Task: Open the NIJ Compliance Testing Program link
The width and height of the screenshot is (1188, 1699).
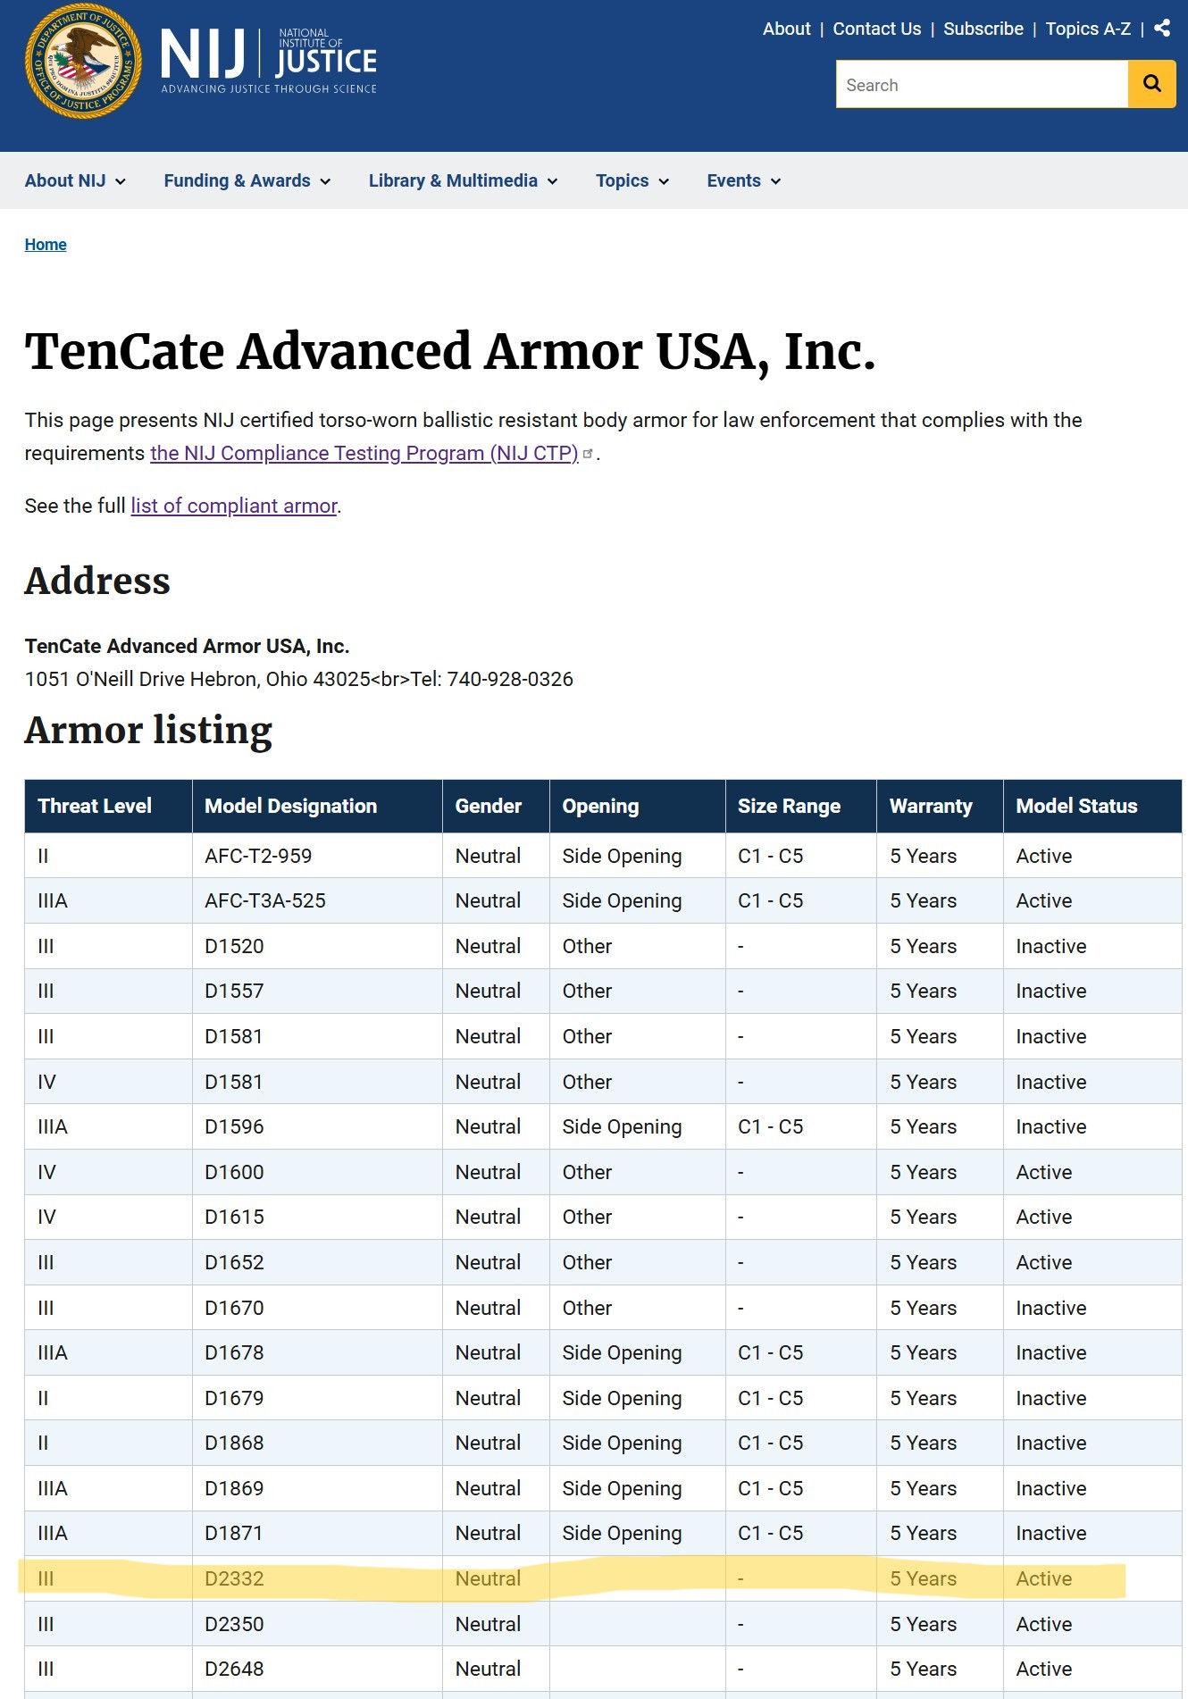Action: 364,454
